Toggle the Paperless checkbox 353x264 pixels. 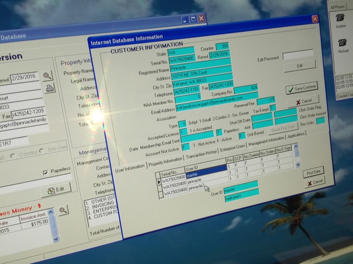tap(46, 173)
